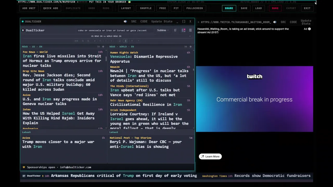Click the Twitch commercial break video area

(x=254, y=99)
